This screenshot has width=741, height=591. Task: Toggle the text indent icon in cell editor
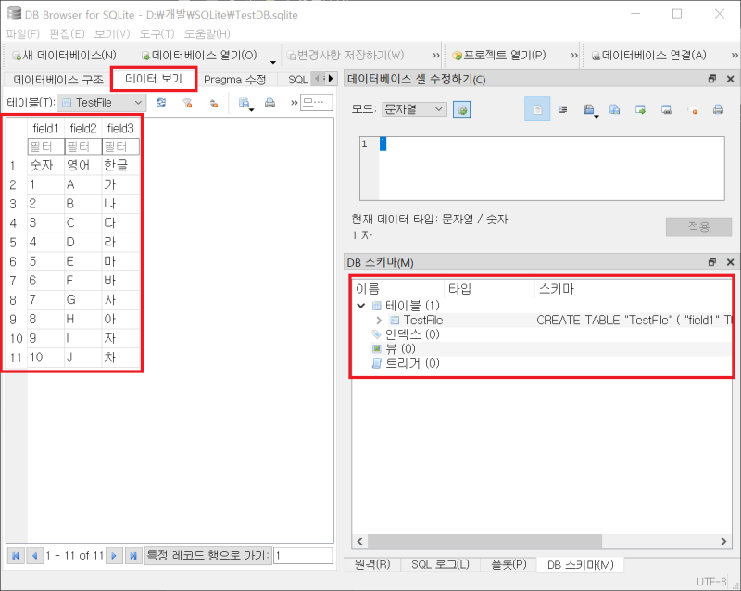(x=563, y=109)
